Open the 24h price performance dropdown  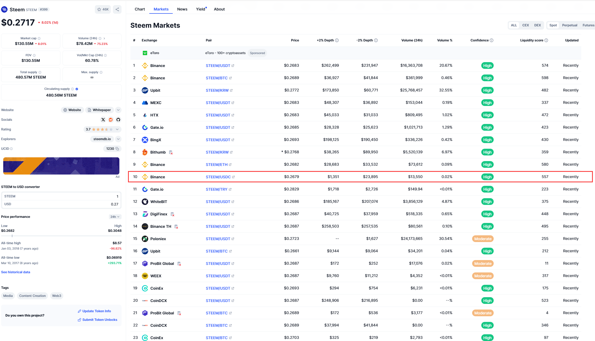[115, 217]
